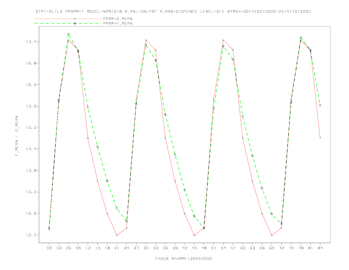Click the 81 x-axis tick label

click(x=311, y=248)
